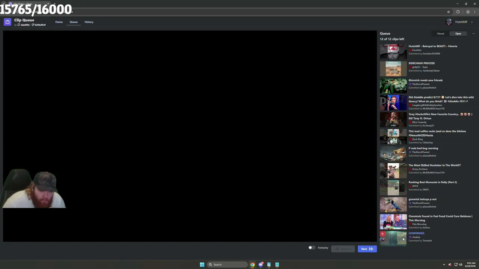Expand the HutchMF account dropdown
Image resolution: width=479 pixels, height=269 pixels.
point(472,22)
